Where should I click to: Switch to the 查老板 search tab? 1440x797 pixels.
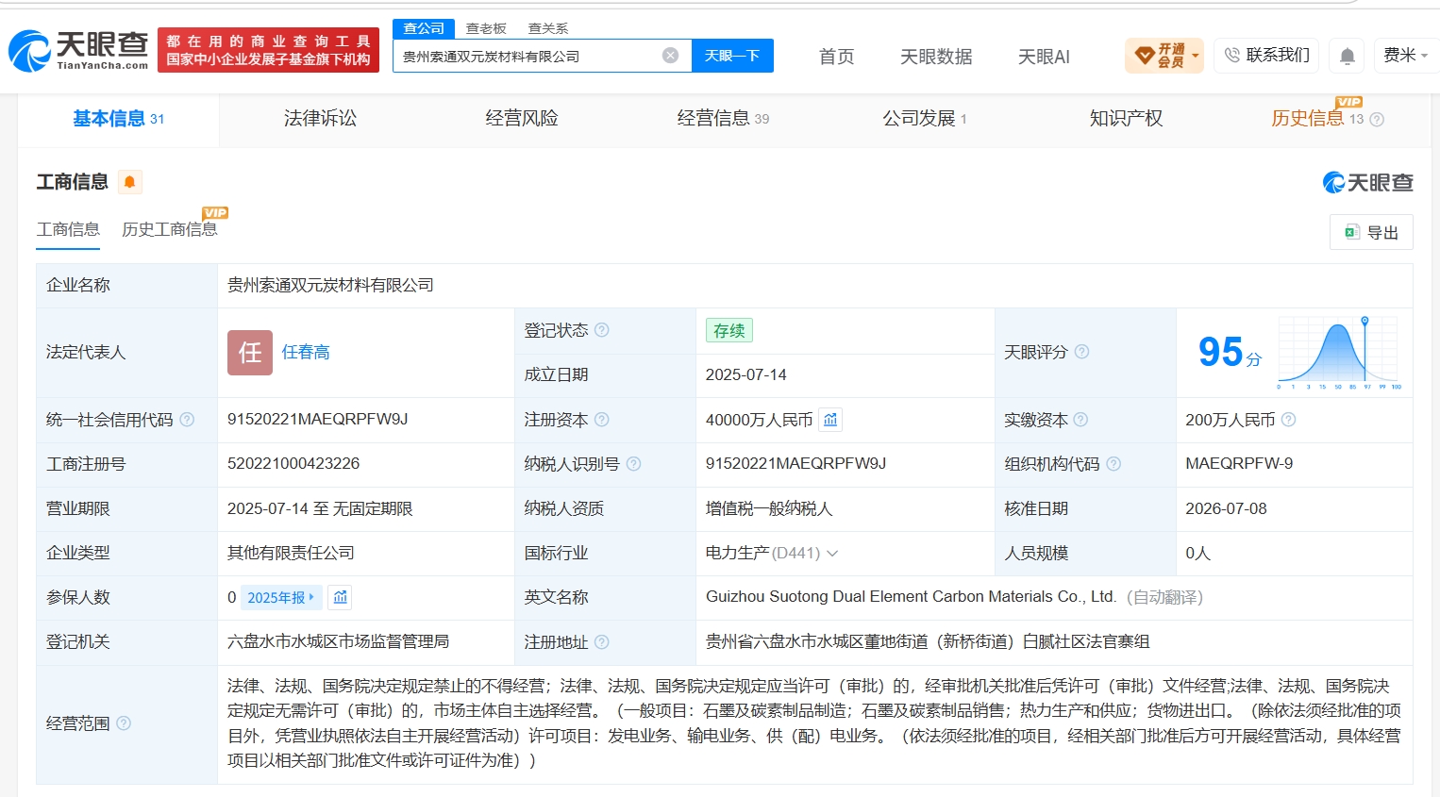(486, 28)
